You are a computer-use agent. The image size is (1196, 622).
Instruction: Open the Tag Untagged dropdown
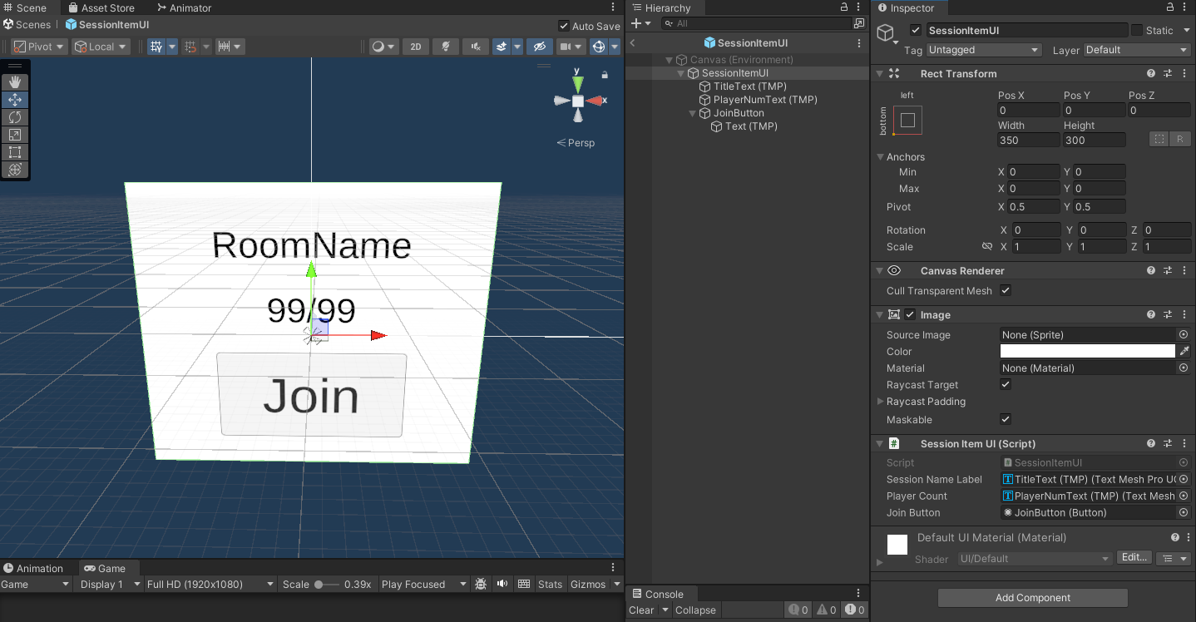pos(984,50)
